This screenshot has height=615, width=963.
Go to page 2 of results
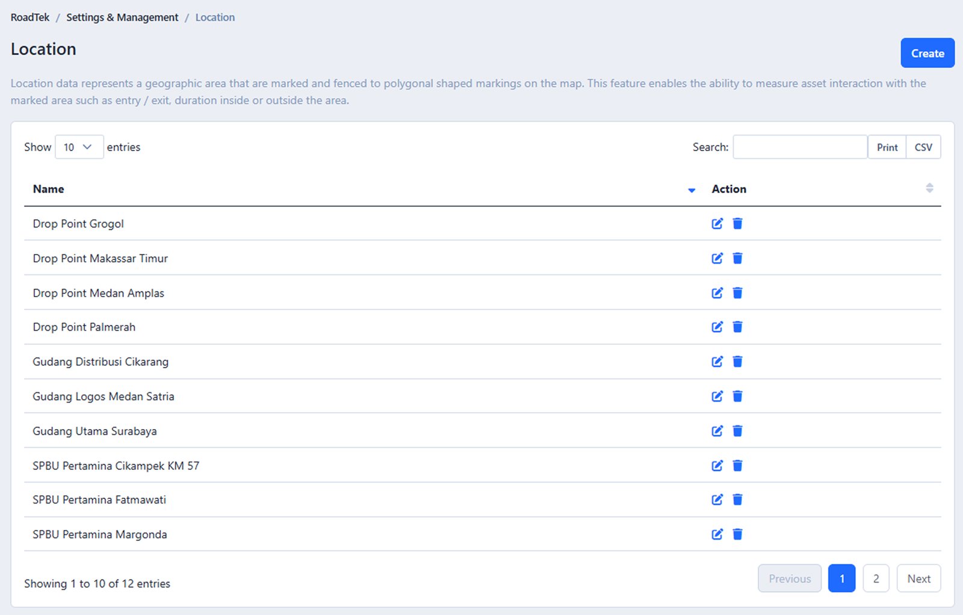pyautogui.click(x=876, y=578)
